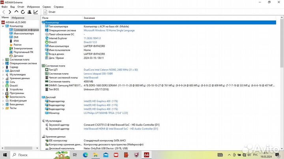Image resolution: width=284 pixels, height=159 pixels.
Task: Select the Тип BIOS row
Action: 159,89
